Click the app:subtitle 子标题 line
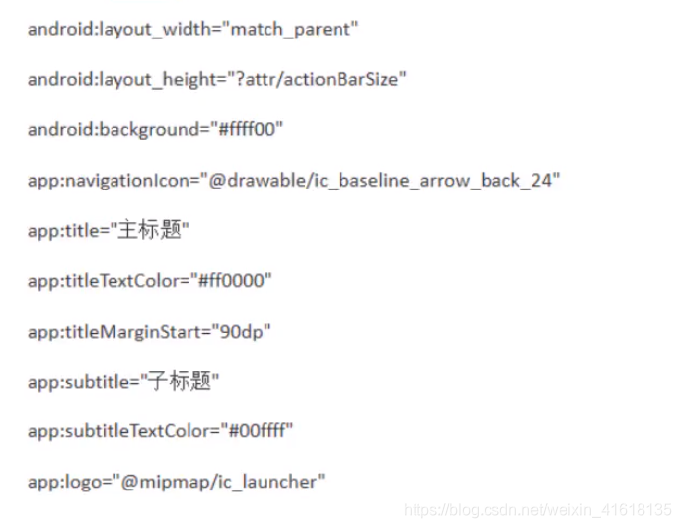681x528 pixels. [x=123, y=381]
